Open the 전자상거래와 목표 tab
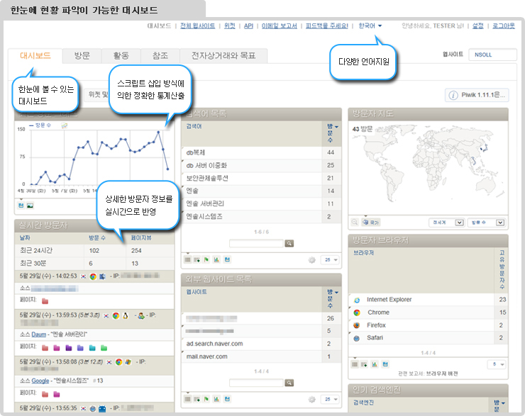 (x=222, y=55)
